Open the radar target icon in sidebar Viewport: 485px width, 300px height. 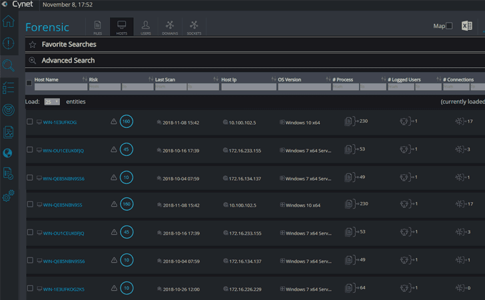pyautogui.click(x=9, y=110)
